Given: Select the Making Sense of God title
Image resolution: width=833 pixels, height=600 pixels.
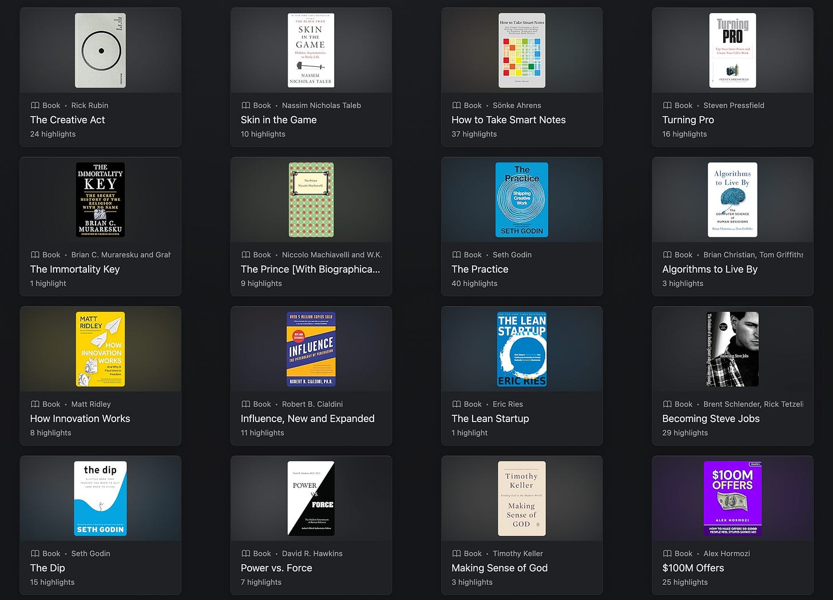Looking at the screenshot, I should (x=499, y=567).
